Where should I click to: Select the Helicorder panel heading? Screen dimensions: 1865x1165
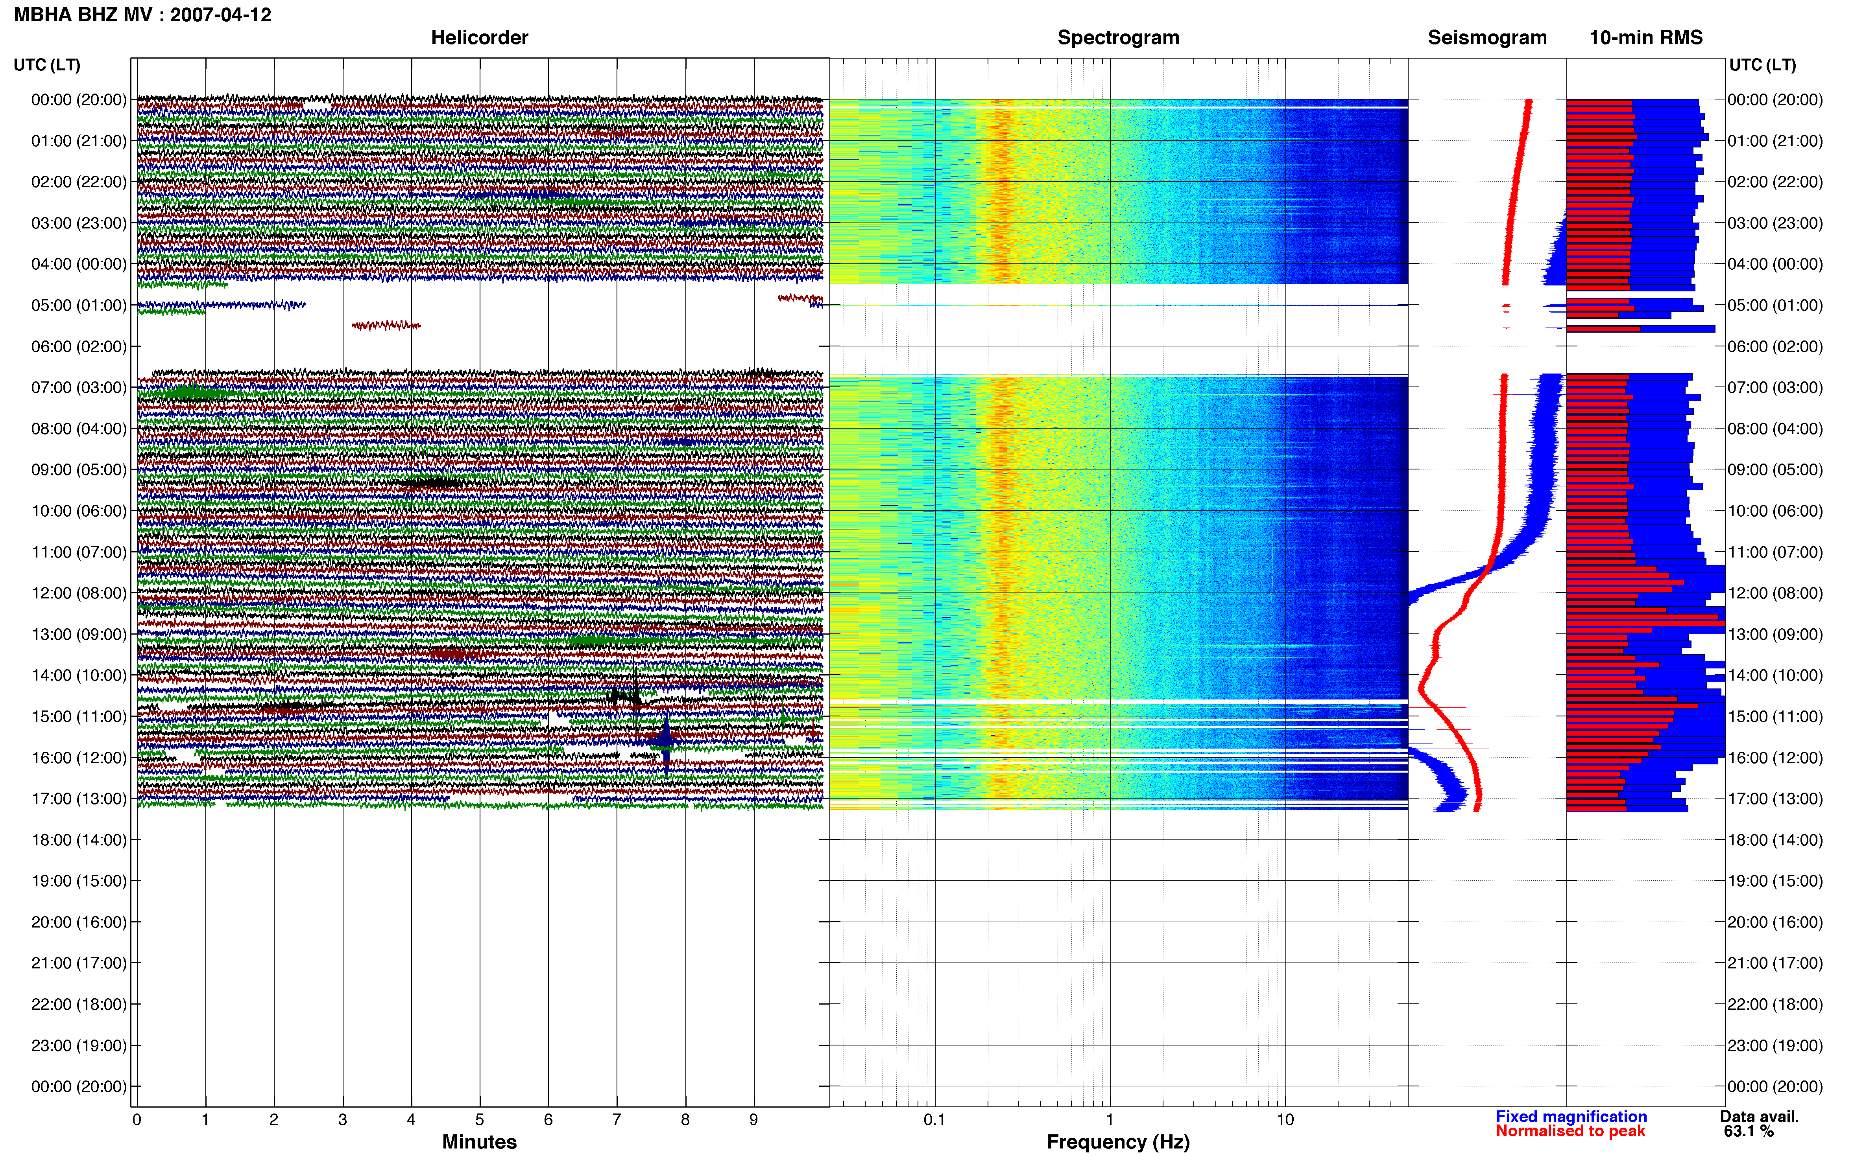(479, 38)
